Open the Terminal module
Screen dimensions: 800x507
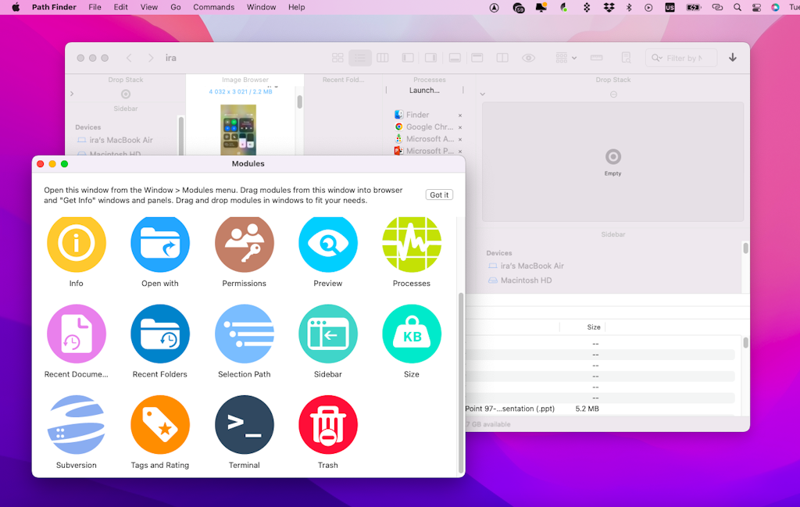tap(244, 424)
